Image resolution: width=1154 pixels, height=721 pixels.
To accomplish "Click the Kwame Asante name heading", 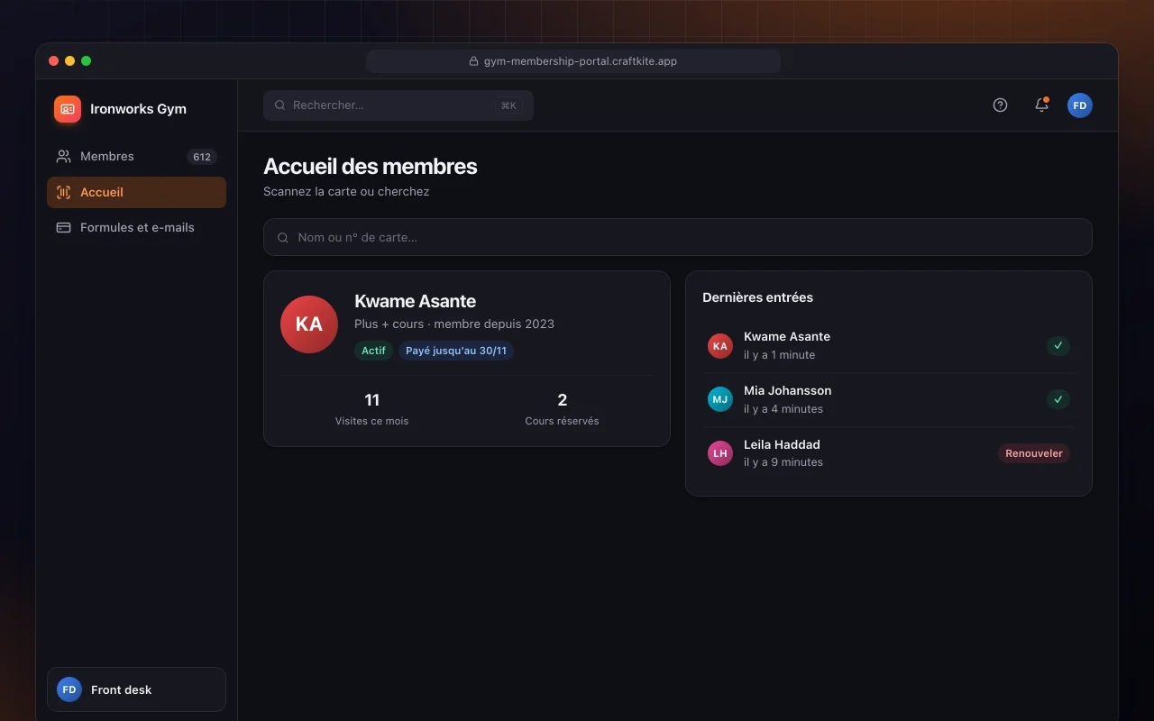I will pyautogui.click(x=415, y=301).
